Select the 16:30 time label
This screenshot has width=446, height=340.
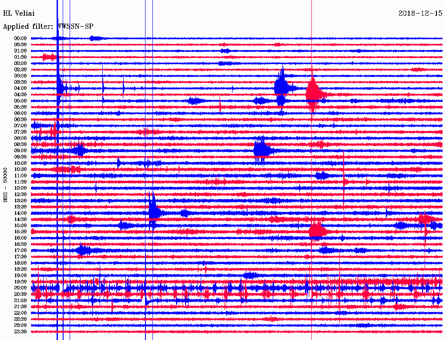[x=20, y=245]
